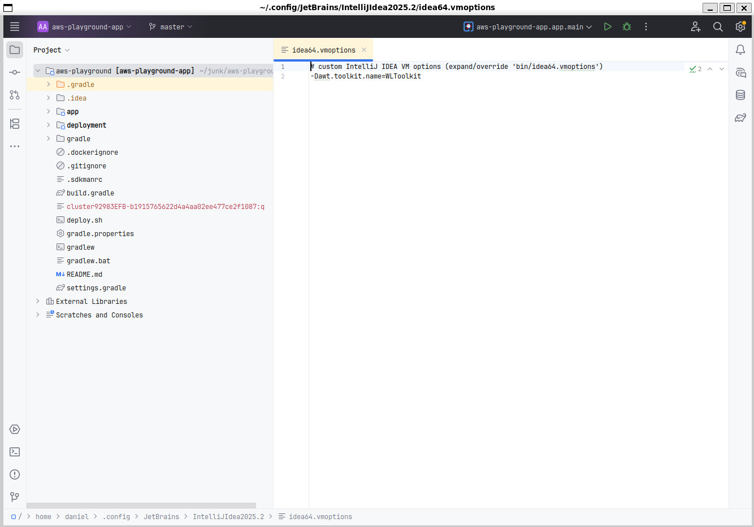Expand the .gradle folder

(x=49, y=85)
